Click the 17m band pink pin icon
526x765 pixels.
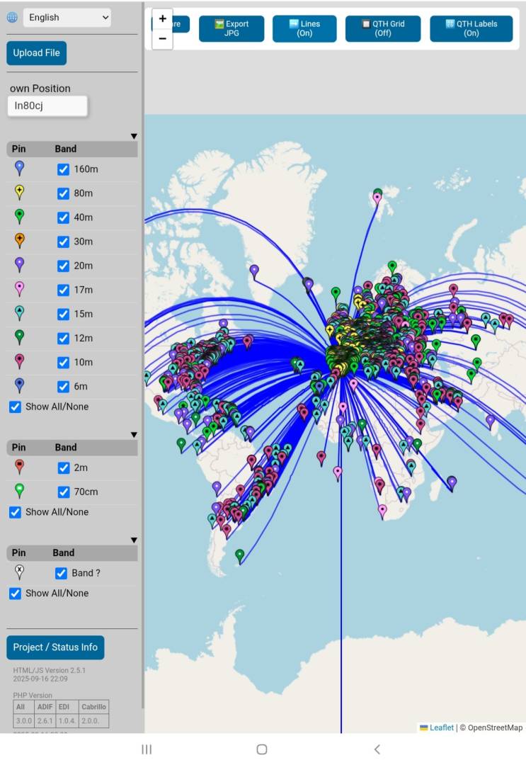20,288
